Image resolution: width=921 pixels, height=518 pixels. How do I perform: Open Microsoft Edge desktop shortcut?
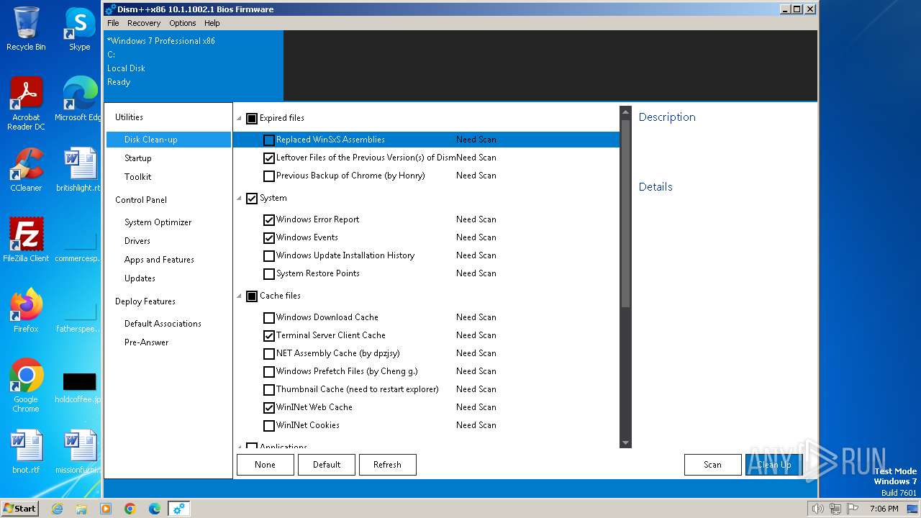point(80,99)
